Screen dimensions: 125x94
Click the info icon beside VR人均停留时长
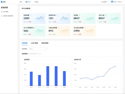pos(35,28)
